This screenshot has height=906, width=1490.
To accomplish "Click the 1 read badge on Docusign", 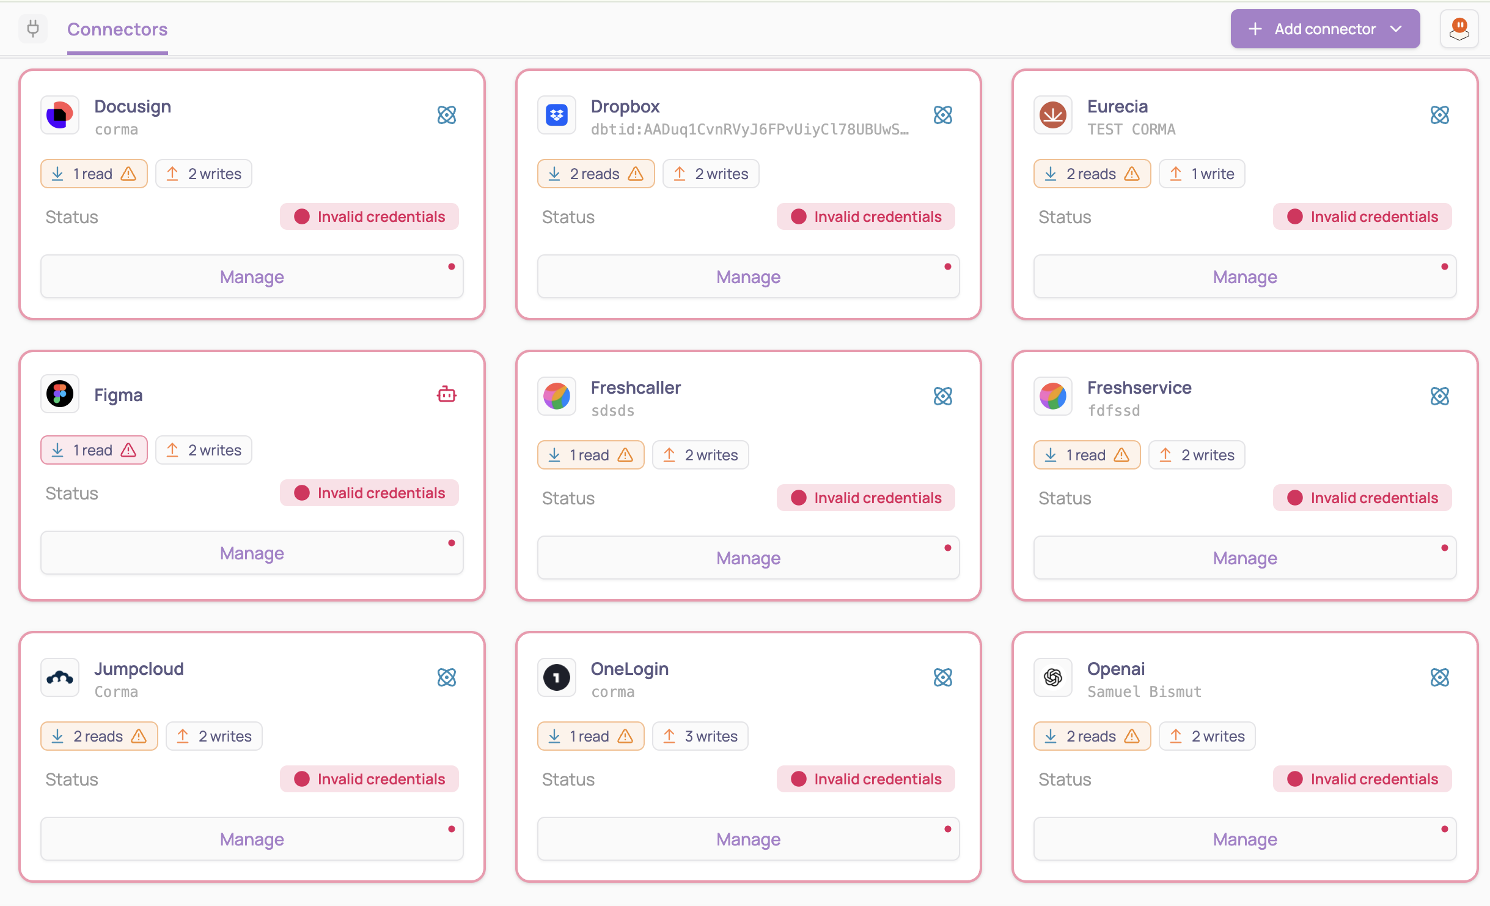I will 94,174.
